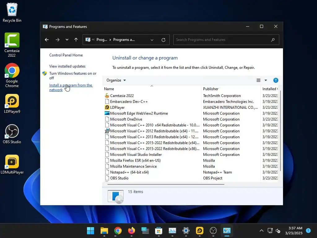Screen dimensions: 317x238
Task: Switch to LDPlayer on the taskbar
Action: pos(200,231)
